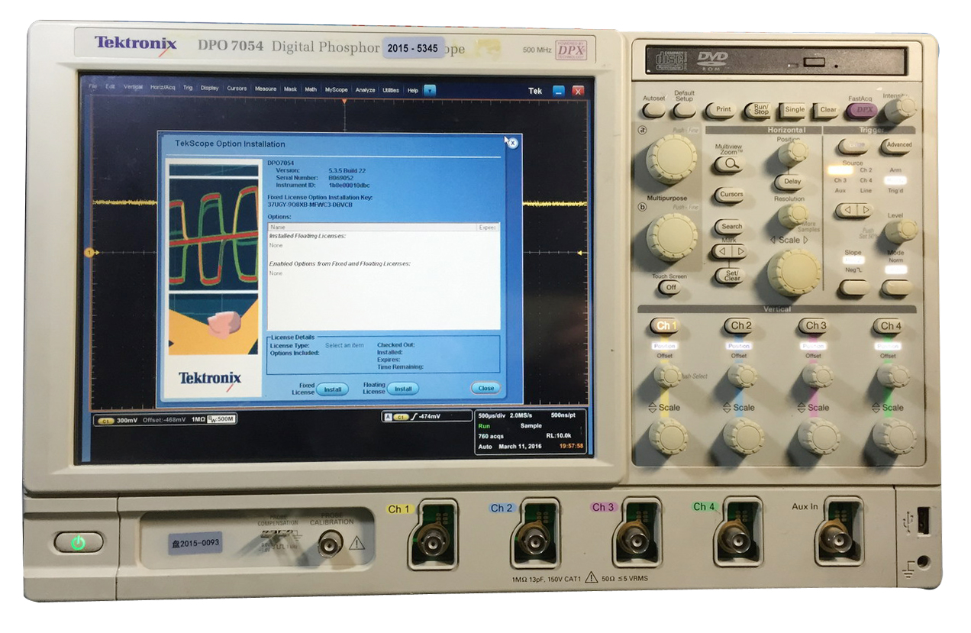Click the DVD drive eject button
This screenshot has height=633, width=971.
(x=815, y=63)
